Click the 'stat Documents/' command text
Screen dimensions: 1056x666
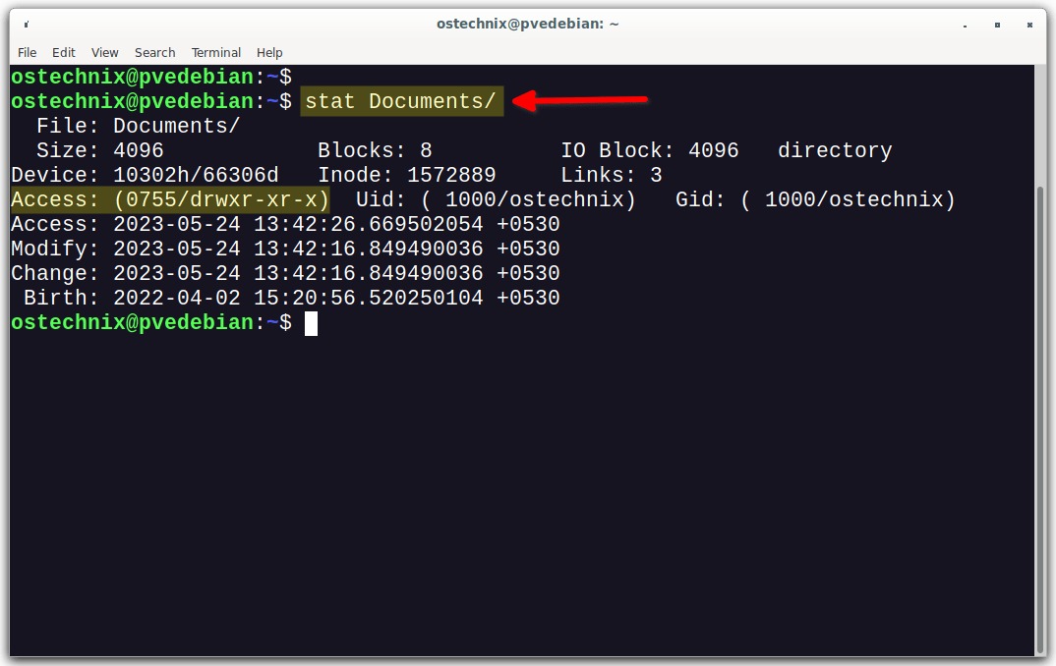coord(401,101)
